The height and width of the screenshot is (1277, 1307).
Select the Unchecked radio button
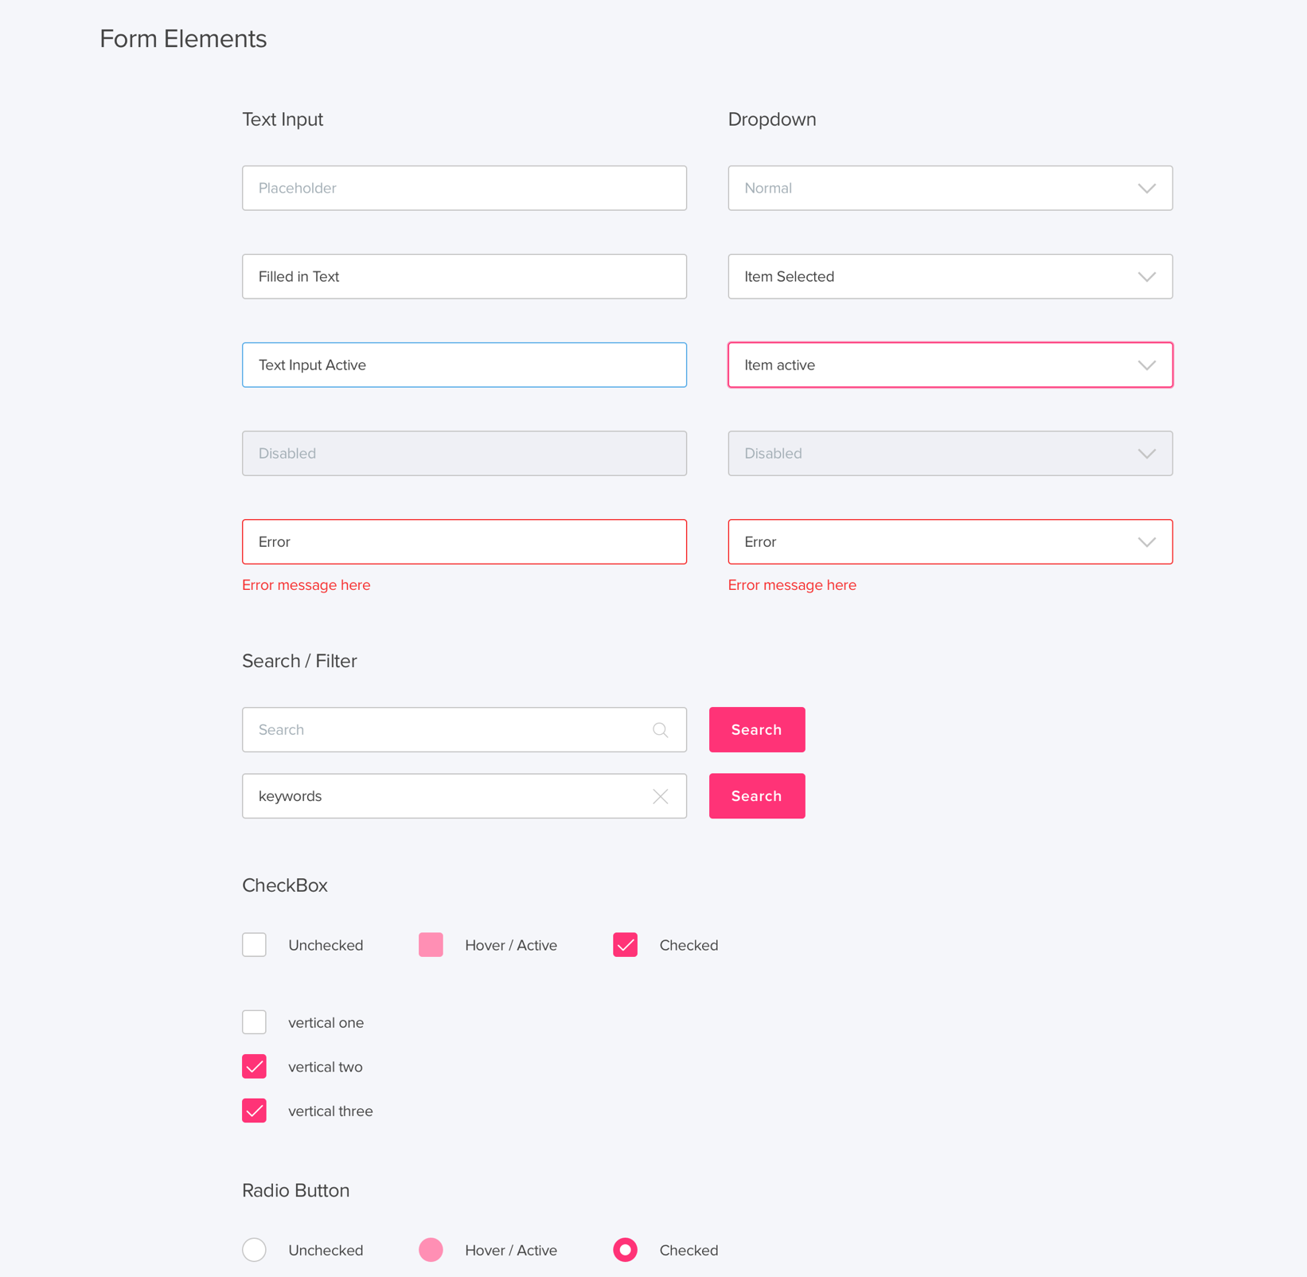[x=254, y=1250]
